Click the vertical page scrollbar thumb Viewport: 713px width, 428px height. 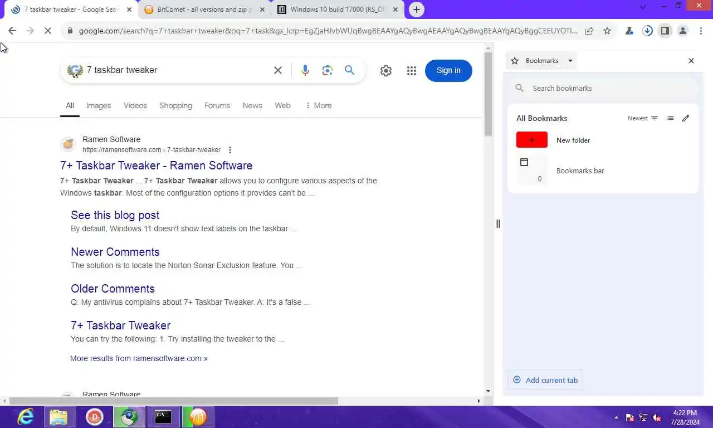point(488,94)
